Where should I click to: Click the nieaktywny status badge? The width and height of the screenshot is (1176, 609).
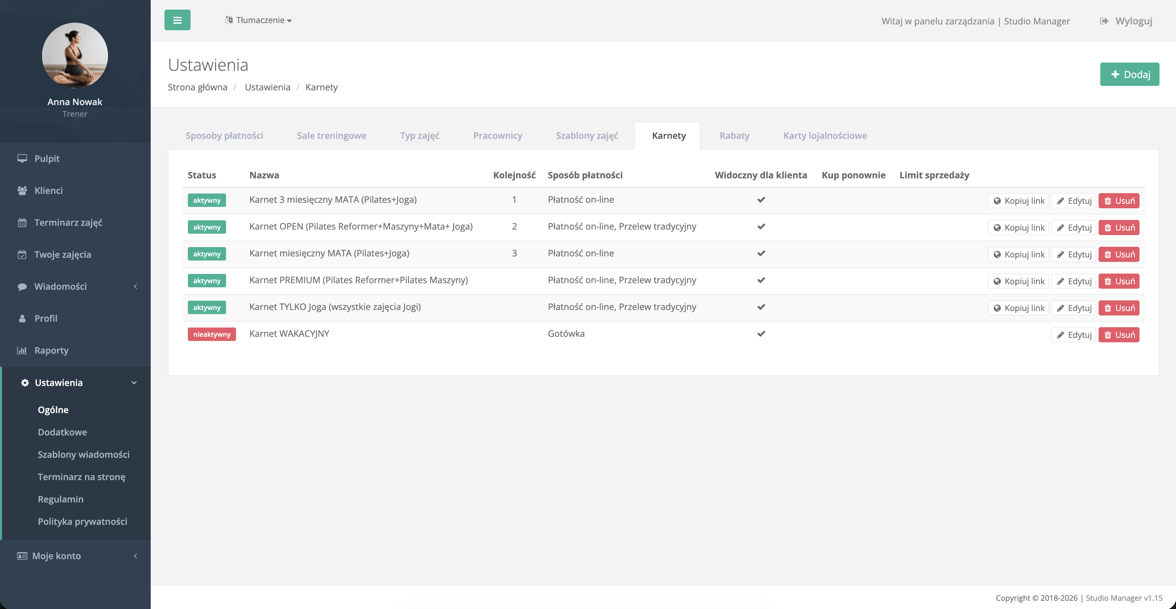[211, 334]
